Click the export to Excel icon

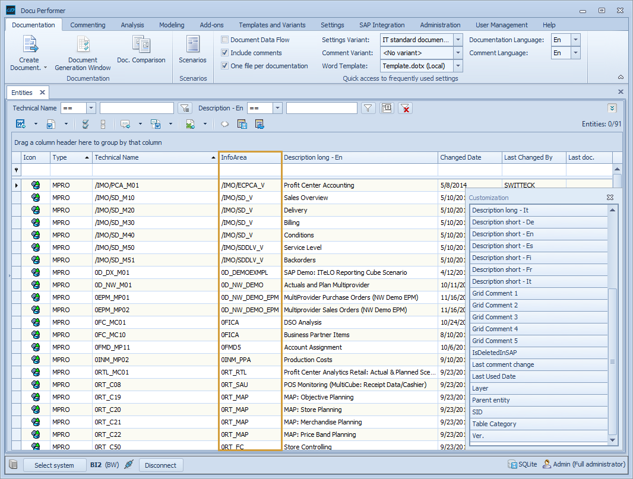click(x=190, y=124)
